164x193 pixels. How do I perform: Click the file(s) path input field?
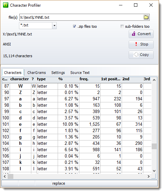click(82, 17)
